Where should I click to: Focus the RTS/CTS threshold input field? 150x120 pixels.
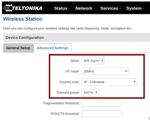pyautogui.click(x=102, y=114)
